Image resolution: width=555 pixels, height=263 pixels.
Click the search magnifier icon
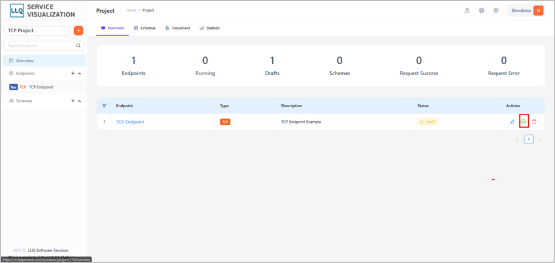click(78, 45)
